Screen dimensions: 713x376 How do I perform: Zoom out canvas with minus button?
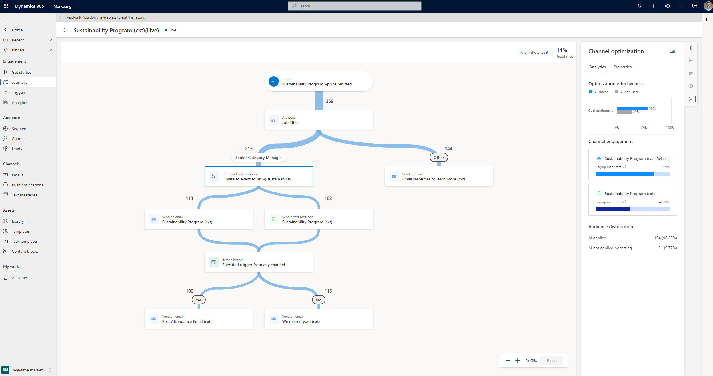[x=508, y=361]
